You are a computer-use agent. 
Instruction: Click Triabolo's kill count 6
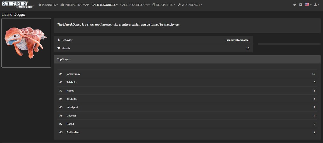(314, 82)
